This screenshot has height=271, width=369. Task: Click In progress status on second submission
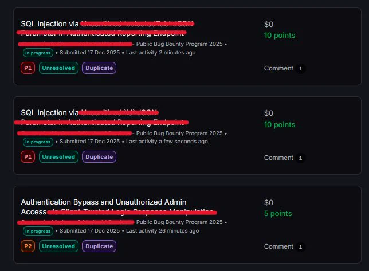click(x=38, y=142)
